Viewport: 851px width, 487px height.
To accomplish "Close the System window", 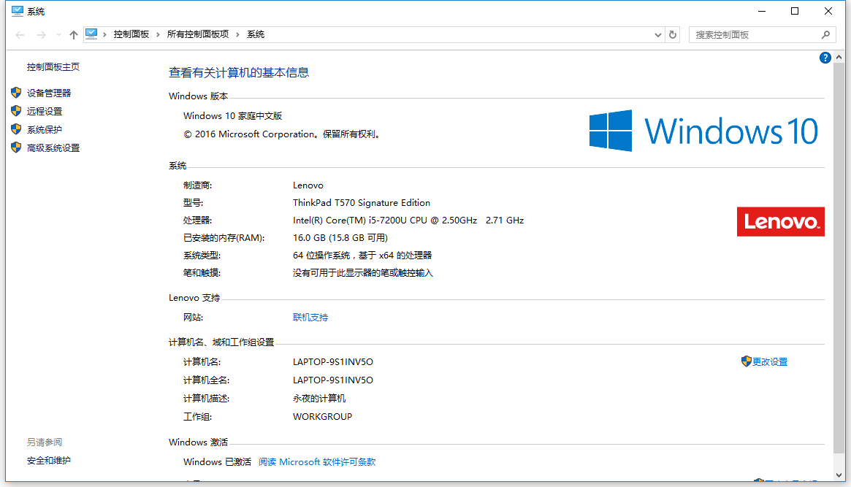I will point(828,11).
